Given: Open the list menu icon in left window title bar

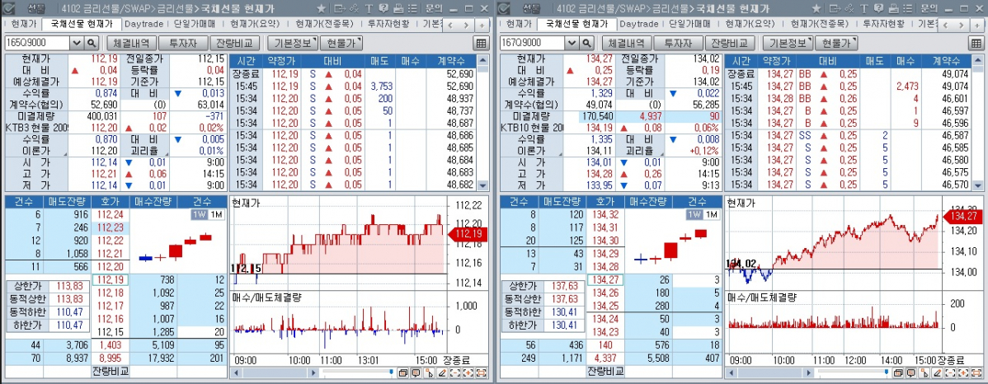Looking at the screenshot, I should click(x=412, y=8).
